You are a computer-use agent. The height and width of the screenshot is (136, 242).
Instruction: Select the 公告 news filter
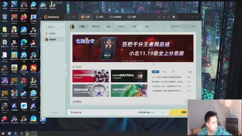[173, 72]
